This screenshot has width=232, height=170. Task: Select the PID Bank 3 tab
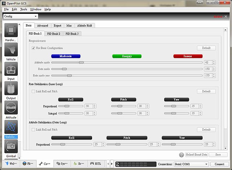[72, 34]
